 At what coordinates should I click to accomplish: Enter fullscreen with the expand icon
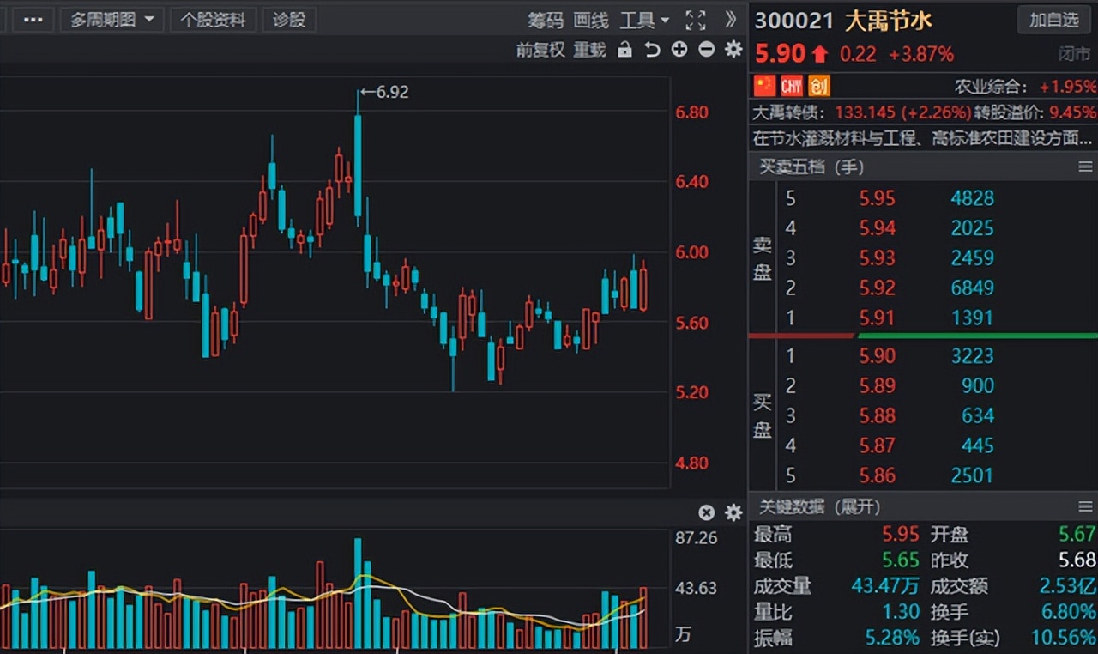(697, 19)
